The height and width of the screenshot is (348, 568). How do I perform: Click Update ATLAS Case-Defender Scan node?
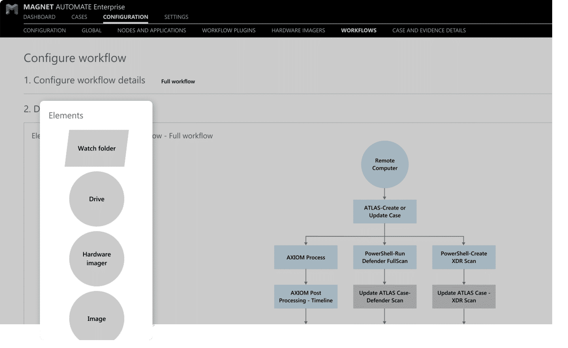coord(385,297)
